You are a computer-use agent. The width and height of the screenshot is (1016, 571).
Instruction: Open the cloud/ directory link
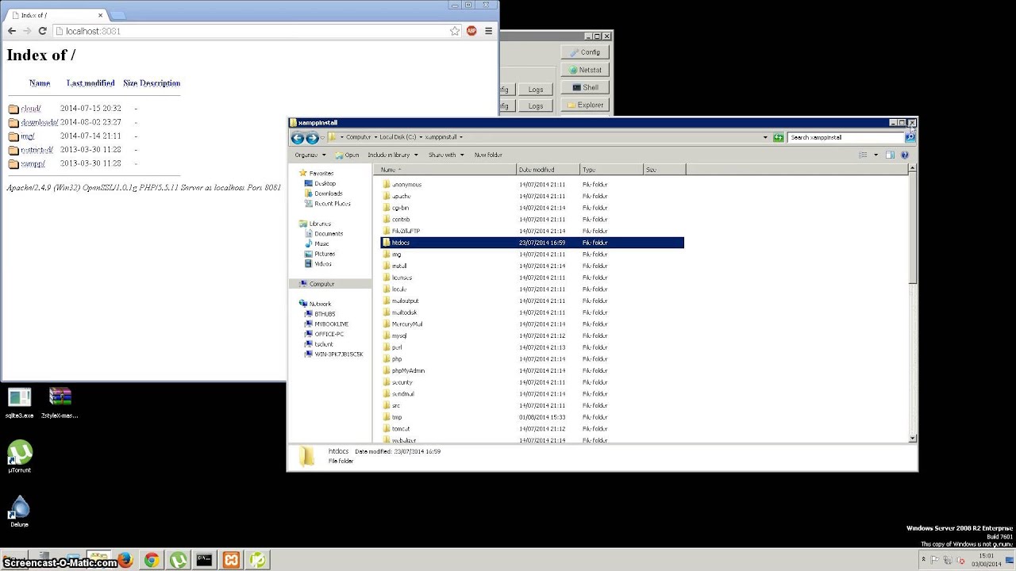[31, 109]
